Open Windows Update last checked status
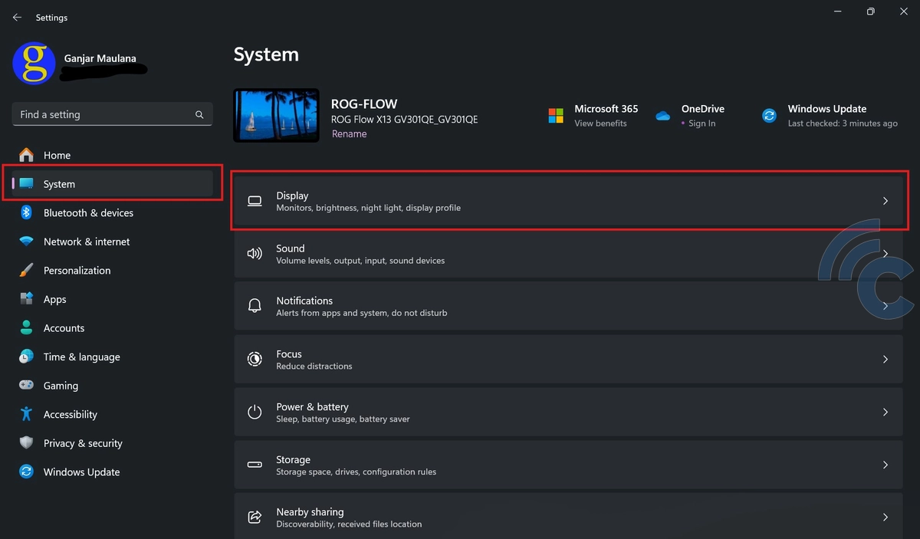 [x=843, y=123]
